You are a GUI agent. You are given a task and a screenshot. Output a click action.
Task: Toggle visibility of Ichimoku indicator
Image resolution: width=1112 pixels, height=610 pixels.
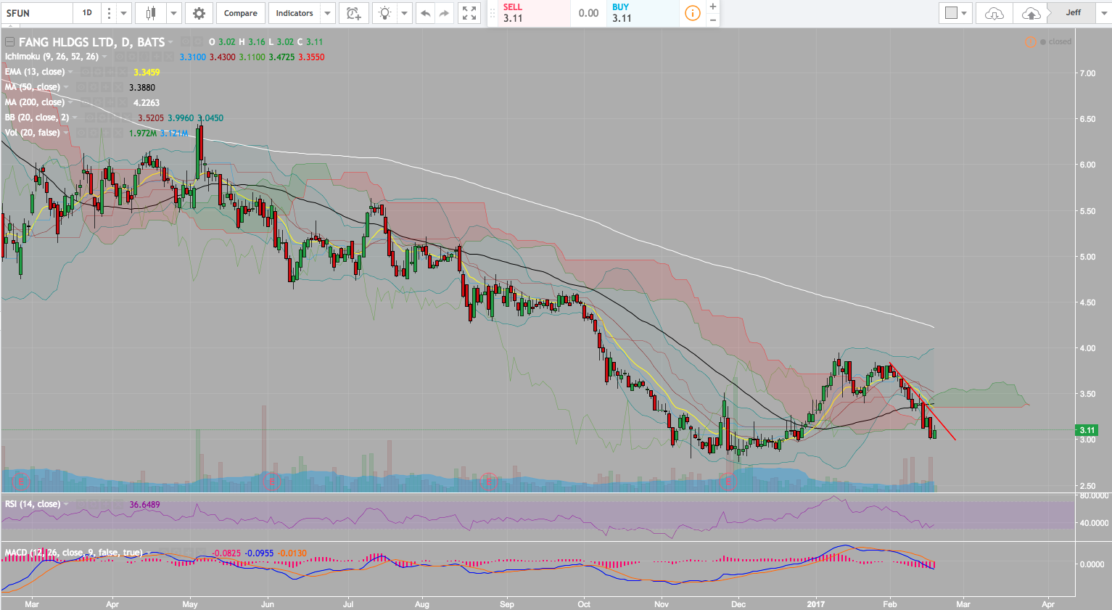[120, 57]
